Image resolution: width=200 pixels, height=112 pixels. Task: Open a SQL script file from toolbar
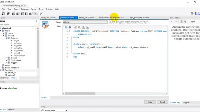[x=3, y=13]
